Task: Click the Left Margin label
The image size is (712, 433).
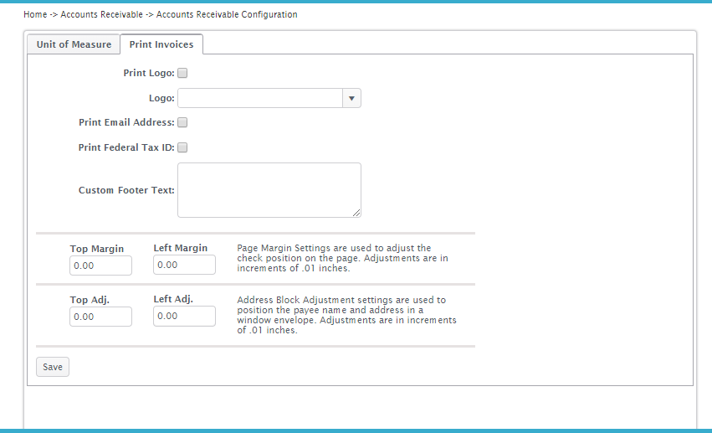Action: click(180, 248)
